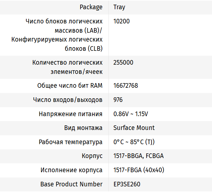Click the "Число входов/выходов" label
Image resolution: width=212 pixels, height=192 pixels.
[68, 100]
